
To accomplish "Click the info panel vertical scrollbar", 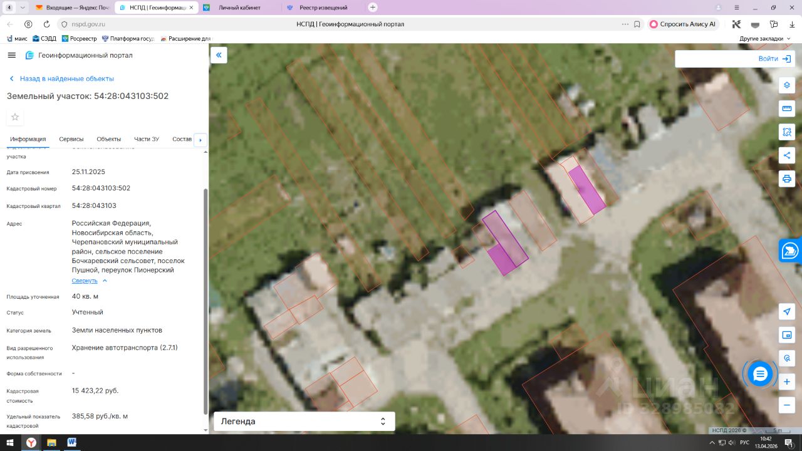I will (x=205, y=301).
